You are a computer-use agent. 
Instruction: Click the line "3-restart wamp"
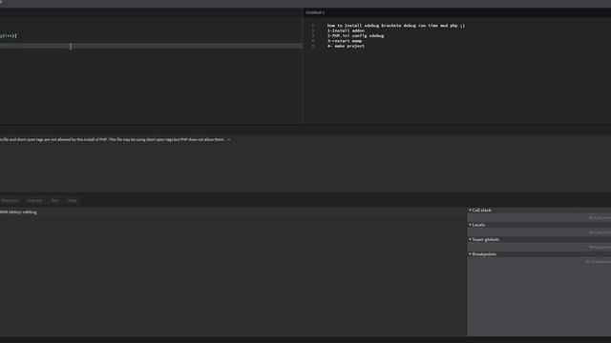point(345,41)
